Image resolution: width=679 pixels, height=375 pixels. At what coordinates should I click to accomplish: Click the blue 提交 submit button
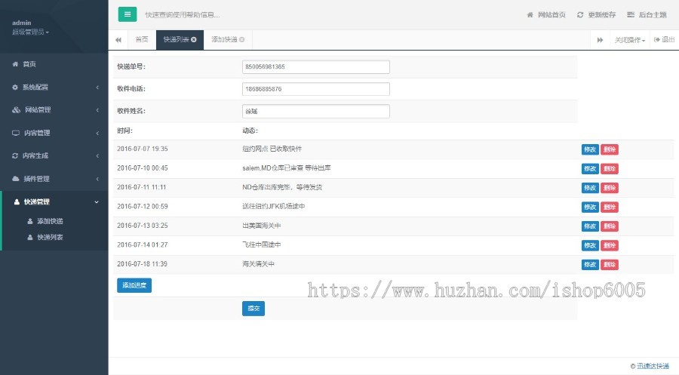[x=253, y=309]
